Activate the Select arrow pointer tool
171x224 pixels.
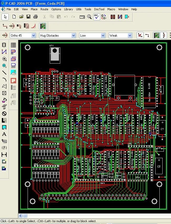5,17
